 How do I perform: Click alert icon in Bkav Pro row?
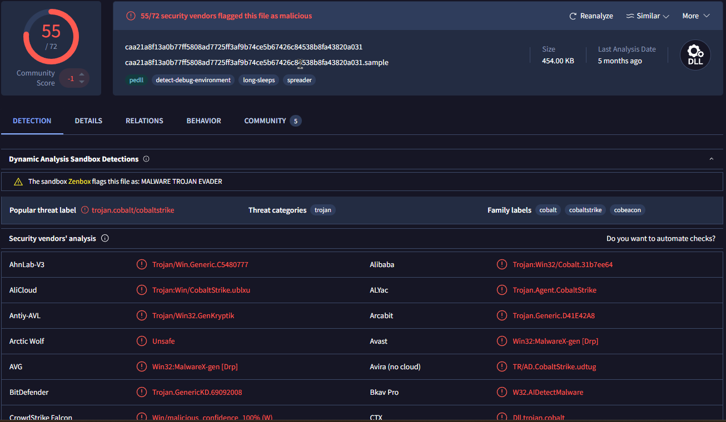[502, 392]
